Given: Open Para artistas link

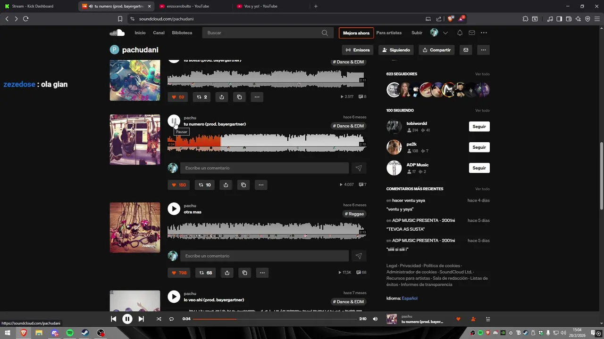Looking at the screenshot, I should coord(389,32).
